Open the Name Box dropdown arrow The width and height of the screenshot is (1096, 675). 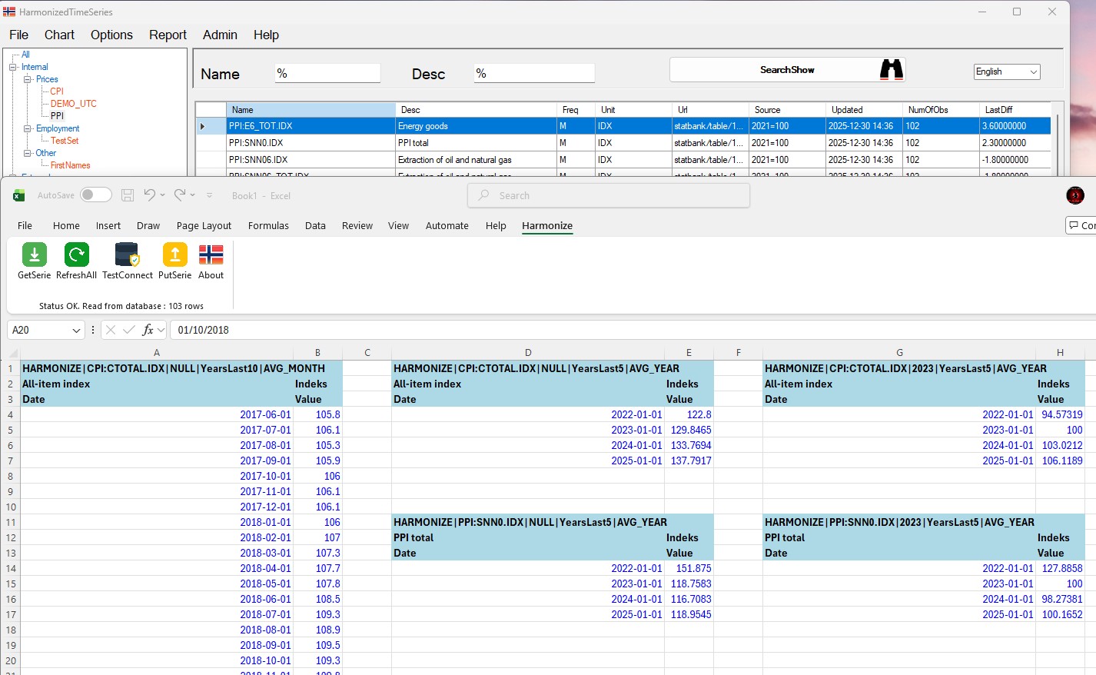tap(76, 330)
